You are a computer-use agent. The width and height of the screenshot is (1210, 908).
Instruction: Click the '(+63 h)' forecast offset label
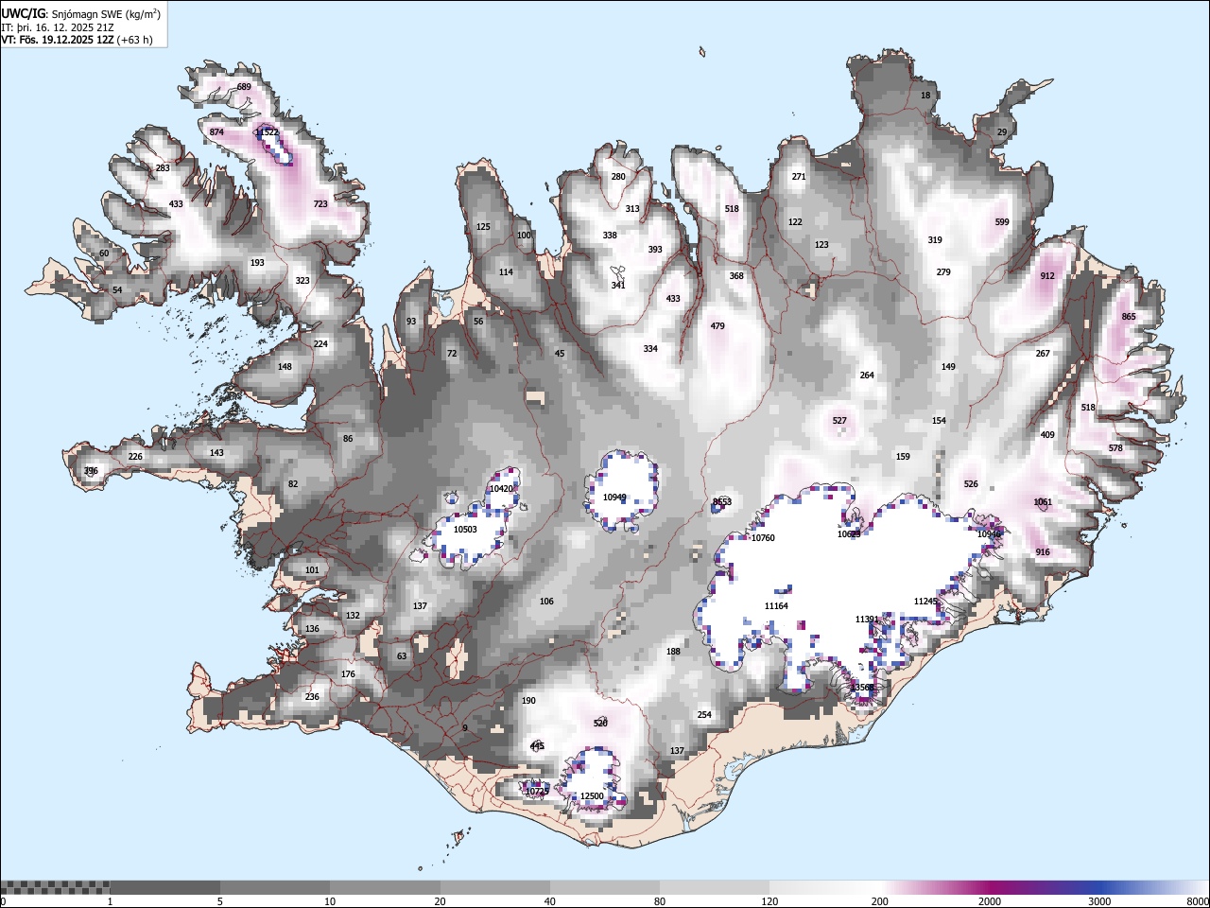pos(135,40)
